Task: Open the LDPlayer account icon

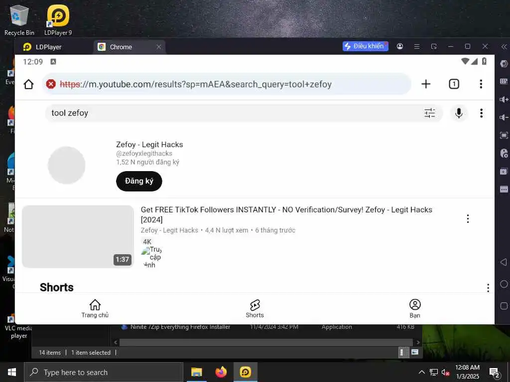Action: tap(400, 46)
